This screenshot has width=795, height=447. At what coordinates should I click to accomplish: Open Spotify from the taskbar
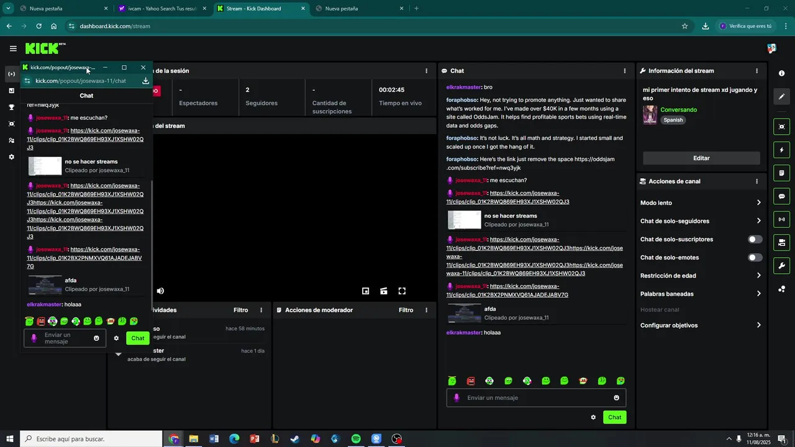pyautogui.click(x=356, y=439)
